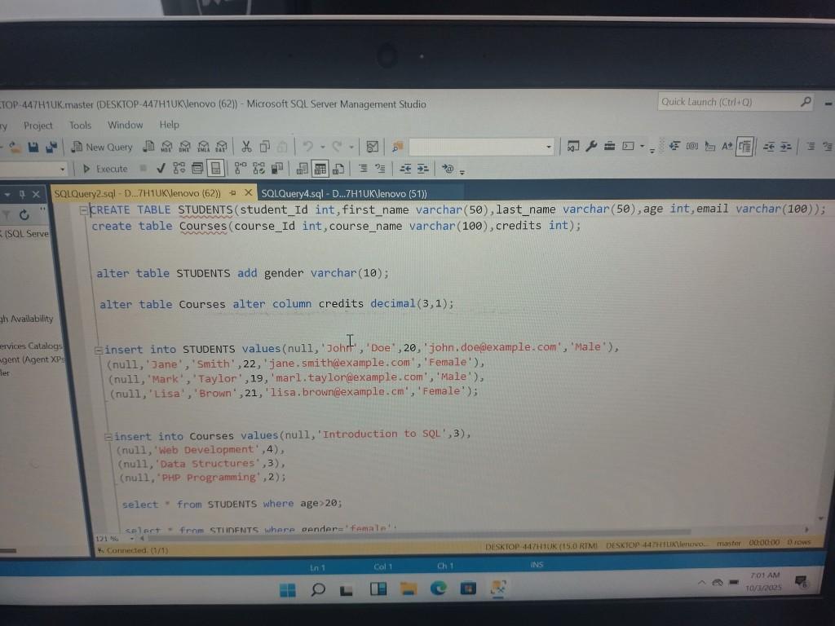
Task: Select Results to Grid option
Action: click(x=320, y=170)
